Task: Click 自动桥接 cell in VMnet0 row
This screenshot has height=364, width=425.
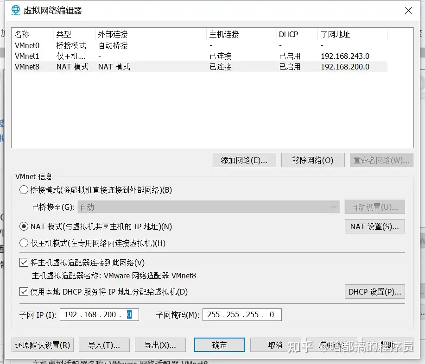Action: 113,45
